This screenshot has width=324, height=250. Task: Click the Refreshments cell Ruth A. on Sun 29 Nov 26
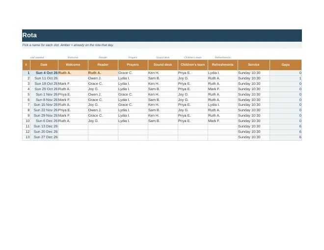[223, 116]
